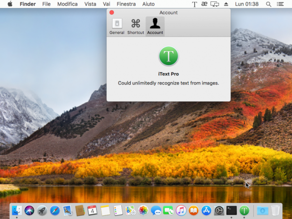Open Terminal black window icon

[231, 210]
